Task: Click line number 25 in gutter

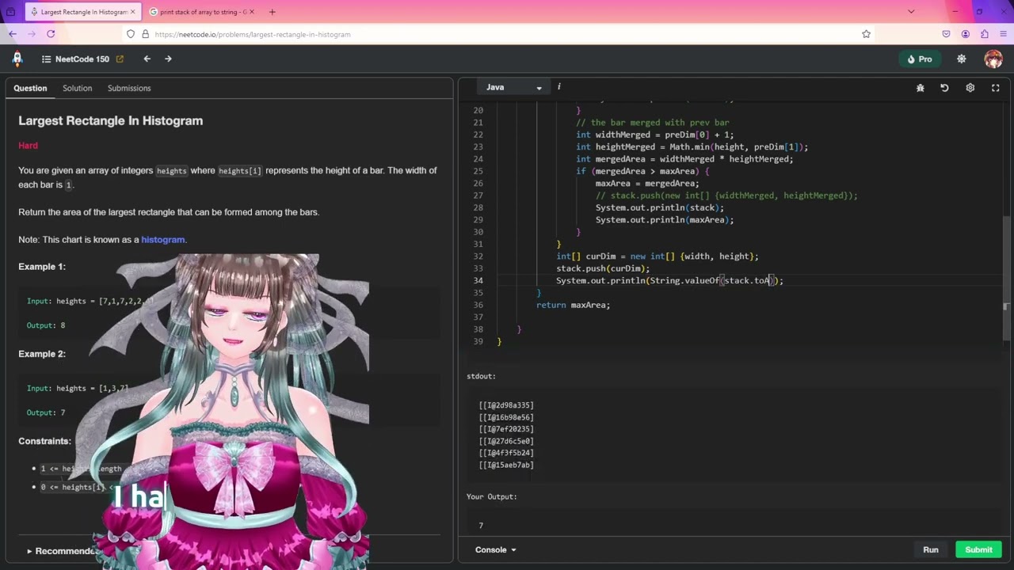Action: click(x=478, y=171)
